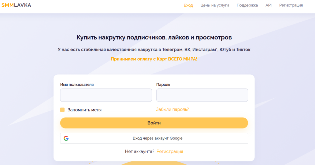This screenshot has height=165, width=315.
Task: Toggle the Запомнить меня checkbox
Action: tap(62, 110)
